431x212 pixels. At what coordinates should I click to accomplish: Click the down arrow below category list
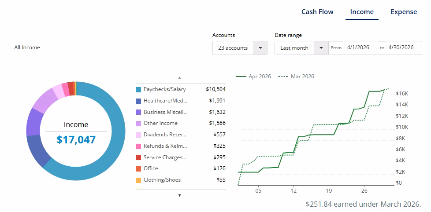click(180, 196)
